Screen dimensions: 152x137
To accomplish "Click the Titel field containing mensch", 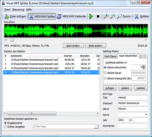I will pyautogui.click(x=133, y=97).
